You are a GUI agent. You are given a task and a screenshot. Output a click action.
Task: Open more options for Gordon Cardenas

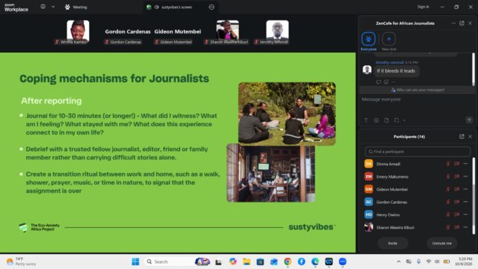click(465, 202)
